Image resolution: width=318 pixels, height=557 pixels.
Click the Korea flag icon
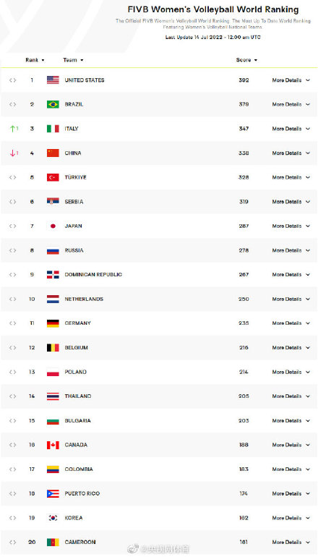tap(53, 518)
